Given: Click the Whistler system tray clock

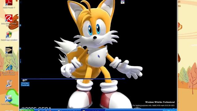Looking at the screenshot, I should (173, 110).
